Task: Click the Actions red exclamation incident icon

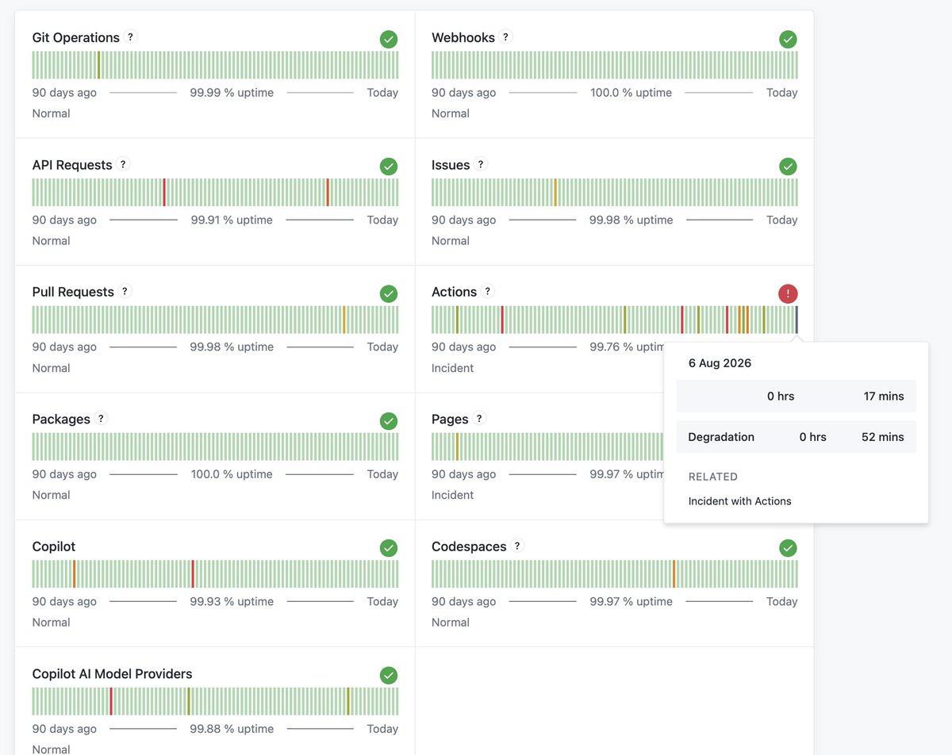Action: click(x=788, y=293)
